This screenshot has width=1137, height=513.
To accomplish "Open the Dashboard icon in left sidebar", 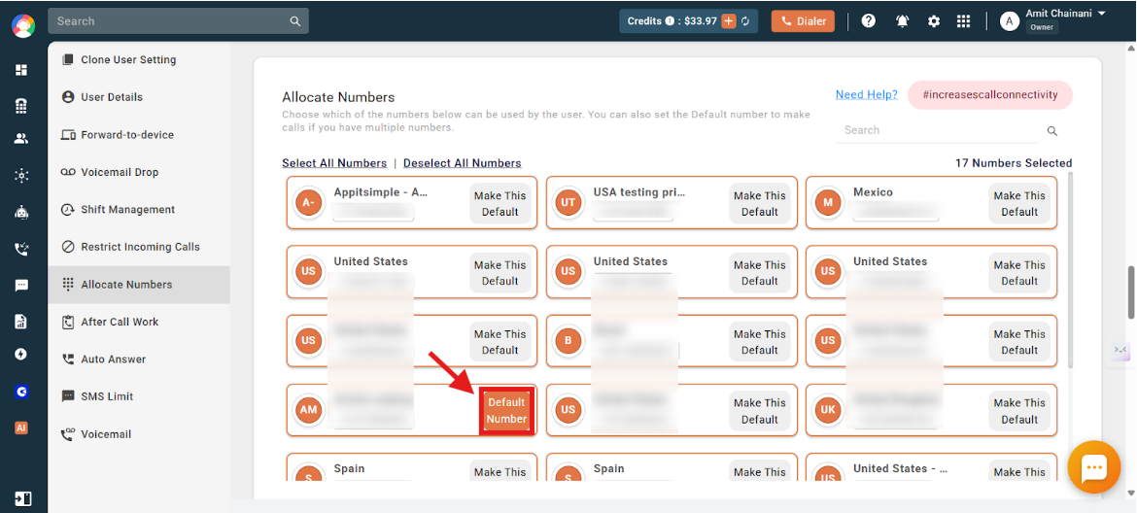I will 21,70.
